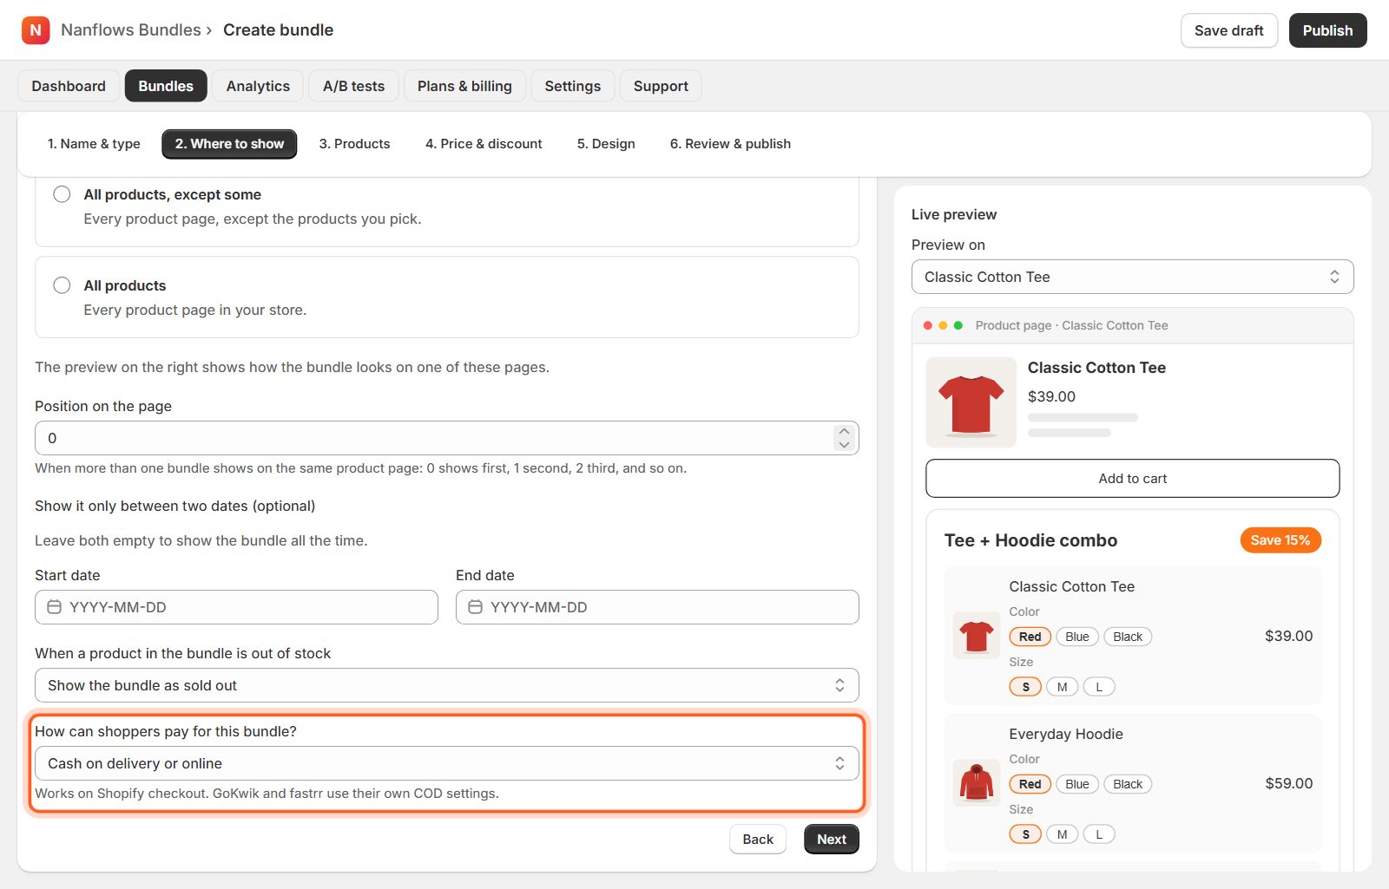Open Plans & billing tab
The width and height of the screenshot is (1389, 889).
click(464, 86)
